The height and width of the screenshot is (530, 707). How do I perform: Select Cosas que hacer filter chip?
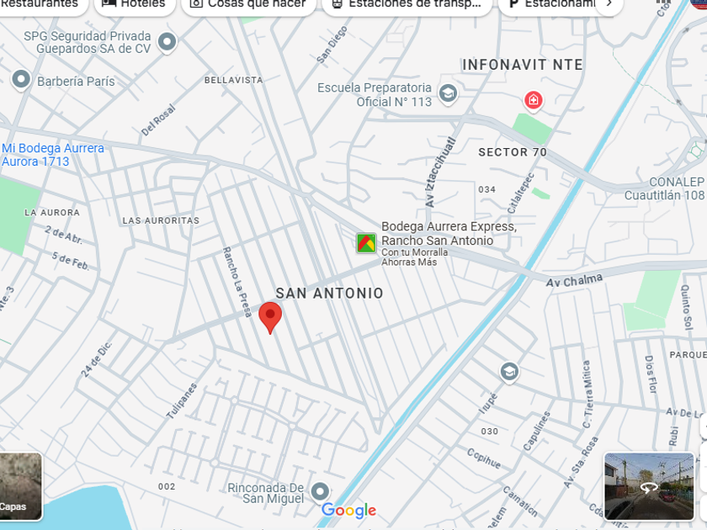pos(248,4)
